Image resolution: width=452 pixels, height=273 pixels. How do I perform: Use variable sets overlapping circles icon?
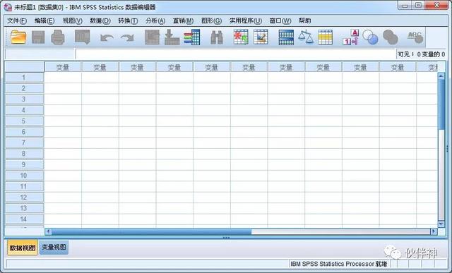tap(370, 37)
